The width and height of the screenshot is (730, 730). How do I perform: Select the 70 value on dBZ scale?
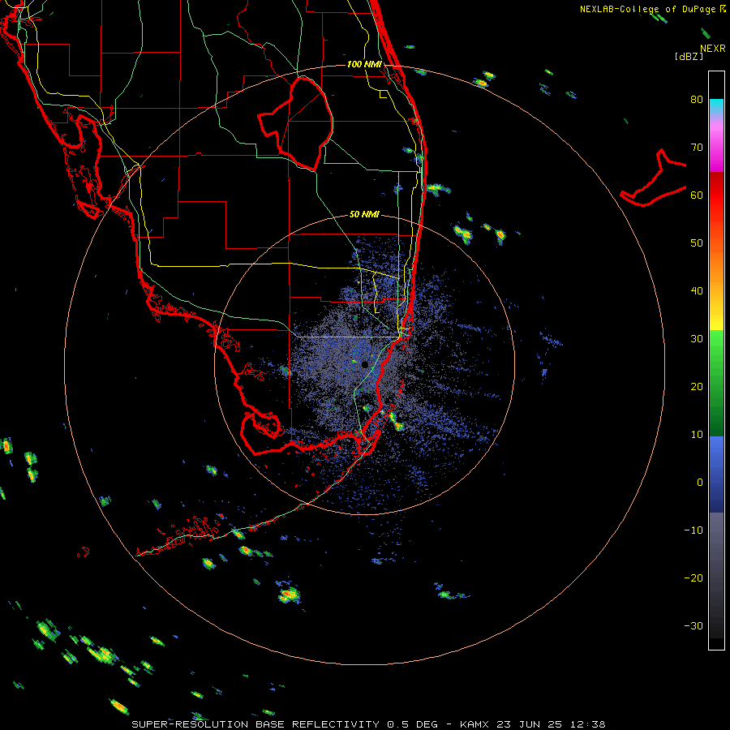(697, 147)
